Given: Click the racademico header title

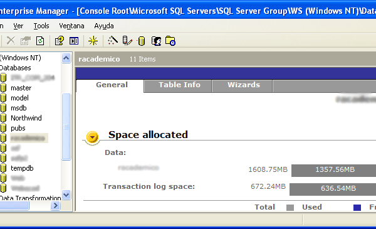Looking at the screenshot, I should (x=99, y=59).
